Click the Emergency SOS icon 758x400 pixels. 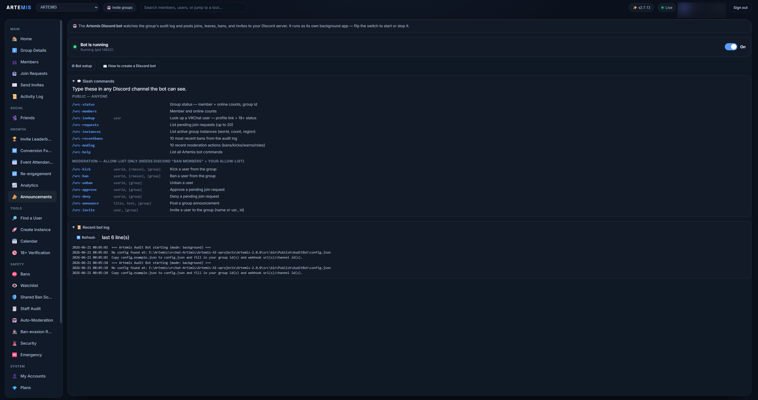15,355
